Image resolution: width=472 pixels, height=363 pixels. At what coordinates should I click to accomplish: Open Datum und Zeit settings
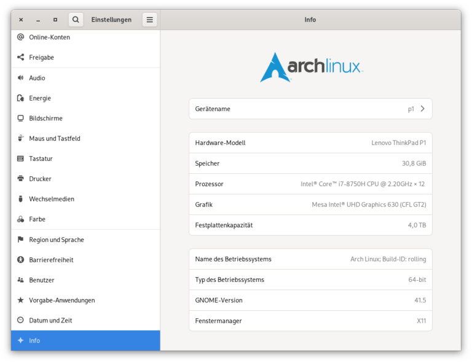pos(85,320)
